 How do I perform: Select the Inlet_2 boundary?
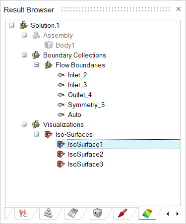pyautogui.click(x=77, y=75)
